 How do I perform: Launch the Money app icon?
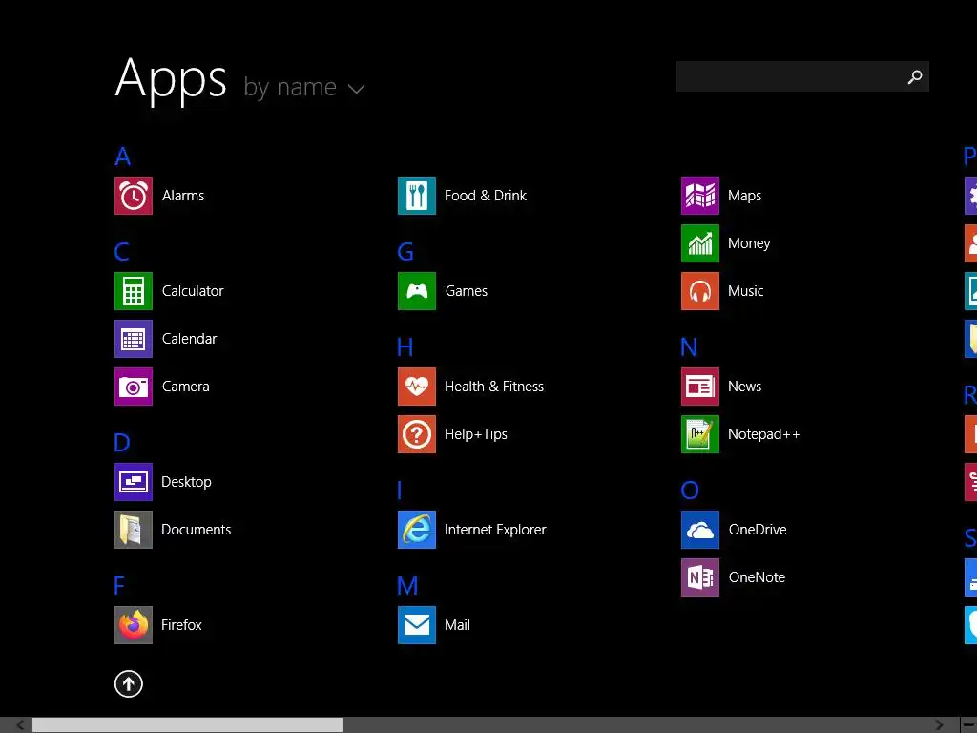pos(700,243)
